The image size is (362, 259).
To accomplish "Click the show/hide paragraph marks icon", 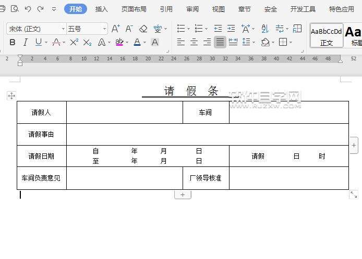I will pos(280,29).
